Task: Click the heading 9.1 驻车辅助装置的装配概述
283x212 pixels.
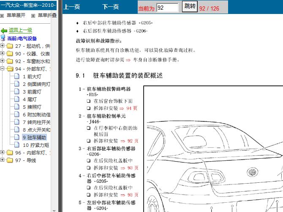Action: click(x=119, y=75)
